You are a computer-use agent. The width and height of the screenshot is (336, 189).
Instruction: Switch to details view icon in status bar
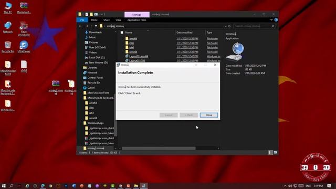tap(270, 152)
